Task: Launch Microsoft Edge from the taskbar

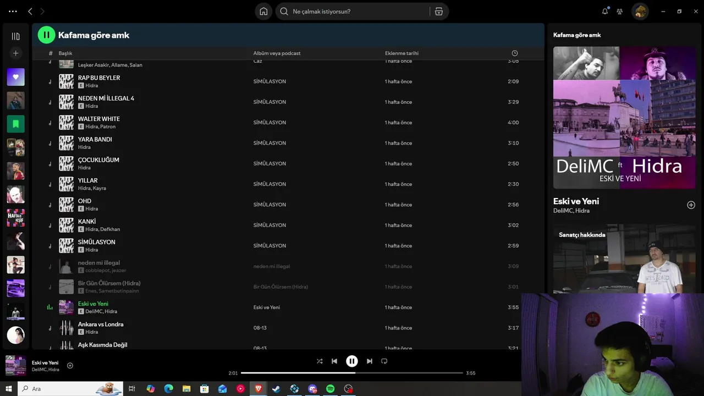Action: tap(168, 389)
